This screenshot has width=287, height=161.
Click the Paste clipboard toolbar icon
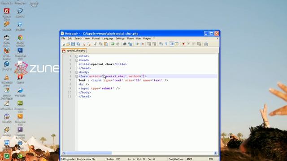(x=106, y=44)
